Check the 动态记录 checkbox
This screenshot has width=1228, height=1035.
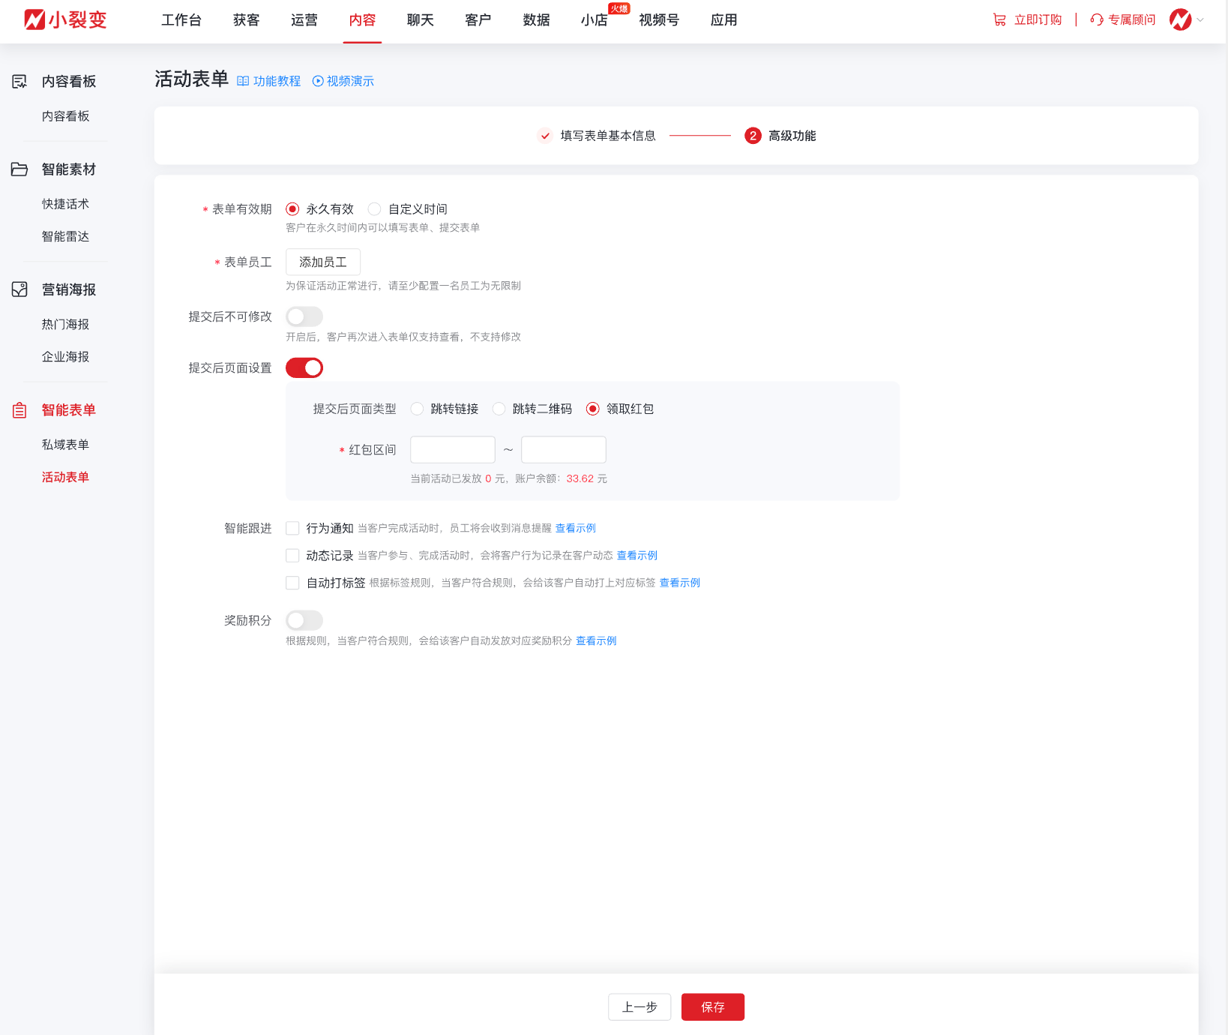[292, 556]
